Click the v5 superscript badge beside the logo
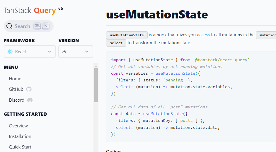Image resolution: width=276 pixels, height=152 pixels. tap(61, 8)
